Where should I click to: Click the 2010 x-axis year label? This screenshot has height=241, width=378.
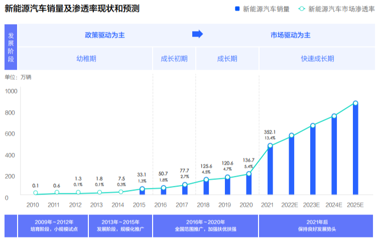33,205
